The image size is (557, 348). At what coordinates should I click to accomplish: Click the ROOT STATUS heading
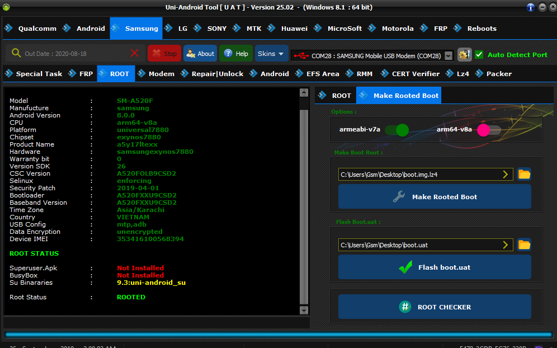point(34,253)
